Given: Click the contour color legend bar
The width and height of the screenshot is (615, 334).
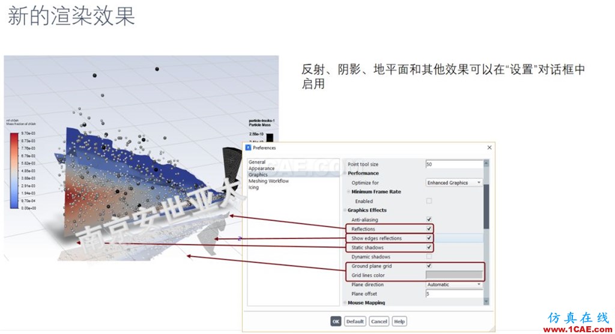Looking at the screenshot, I should (x=14, y=171).
